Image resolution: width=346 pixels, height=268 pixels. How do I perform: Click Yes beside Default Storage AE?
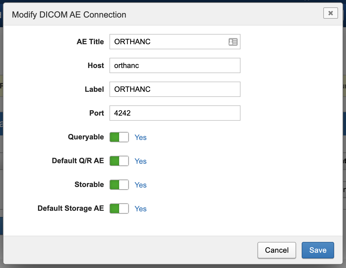[140, 209]
